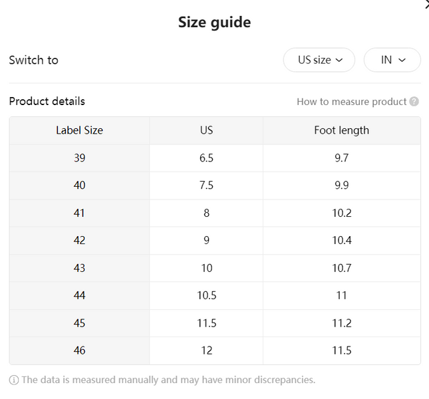Click the question mark help icon
The width and height of the screenshot is (429, 399).
click(414, 102)
